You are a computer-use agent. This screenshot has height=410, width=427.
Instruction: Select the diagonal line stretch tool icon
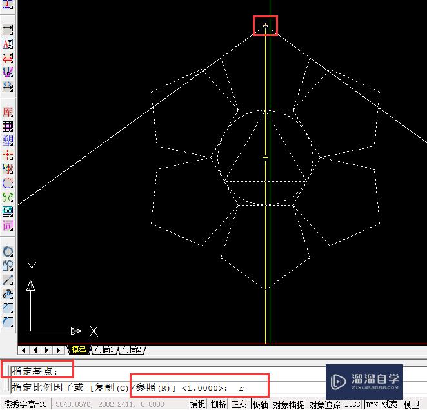pyautogui.click(x=8, y=280)
